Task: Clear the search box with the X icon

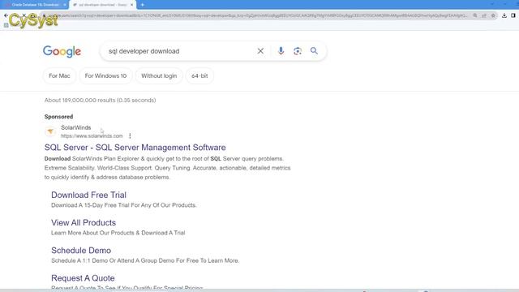Action: tap(260, 51)
